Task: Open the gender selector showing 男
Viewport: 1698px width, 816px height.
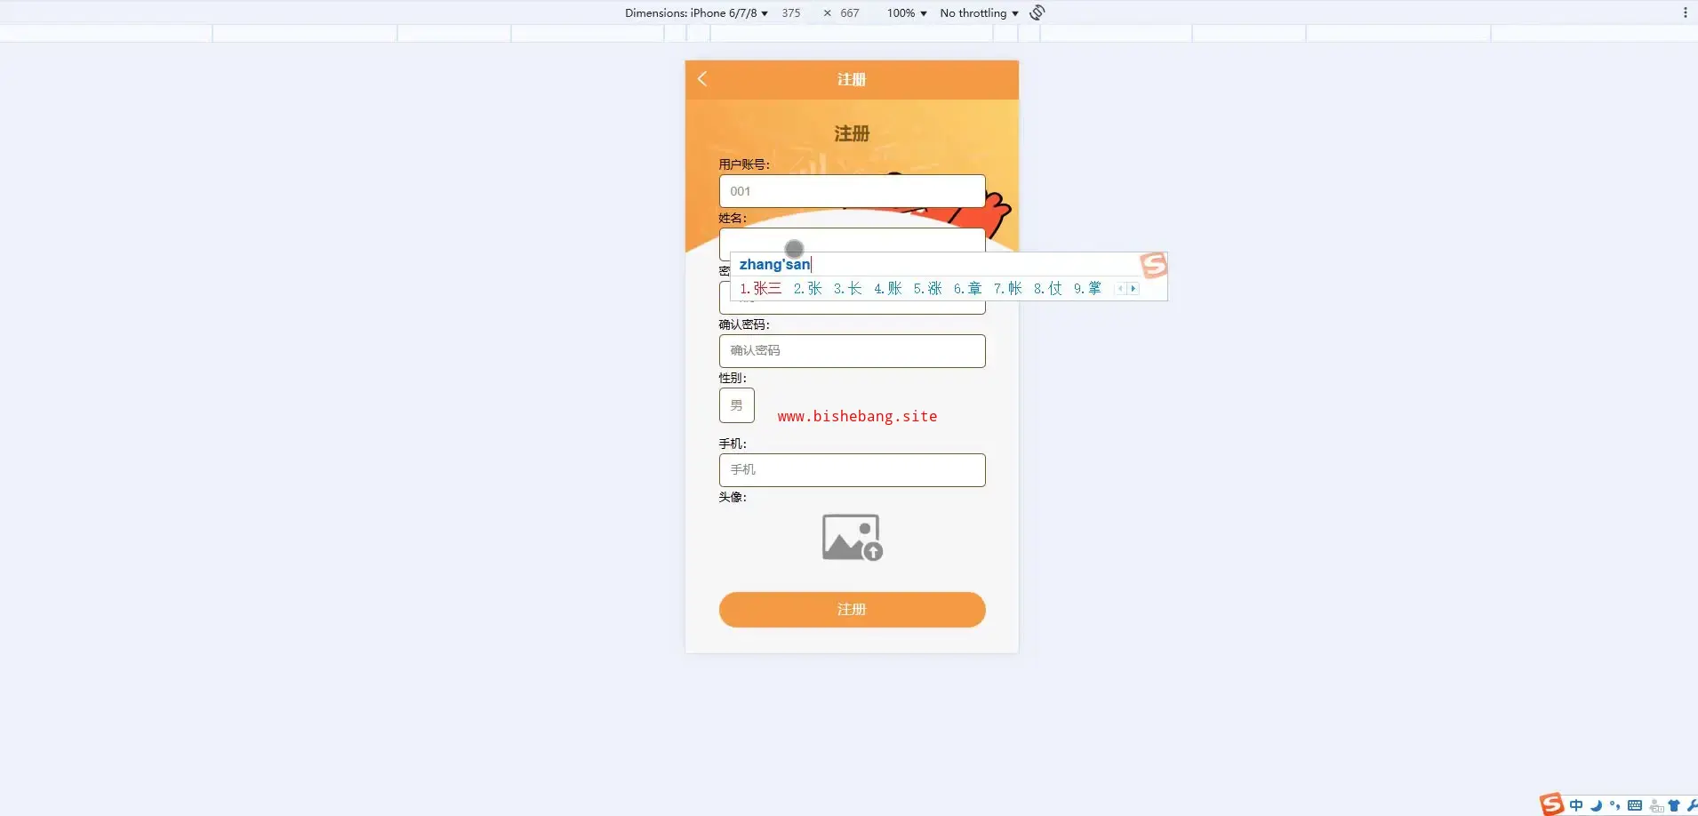Action: click(737, 405)
